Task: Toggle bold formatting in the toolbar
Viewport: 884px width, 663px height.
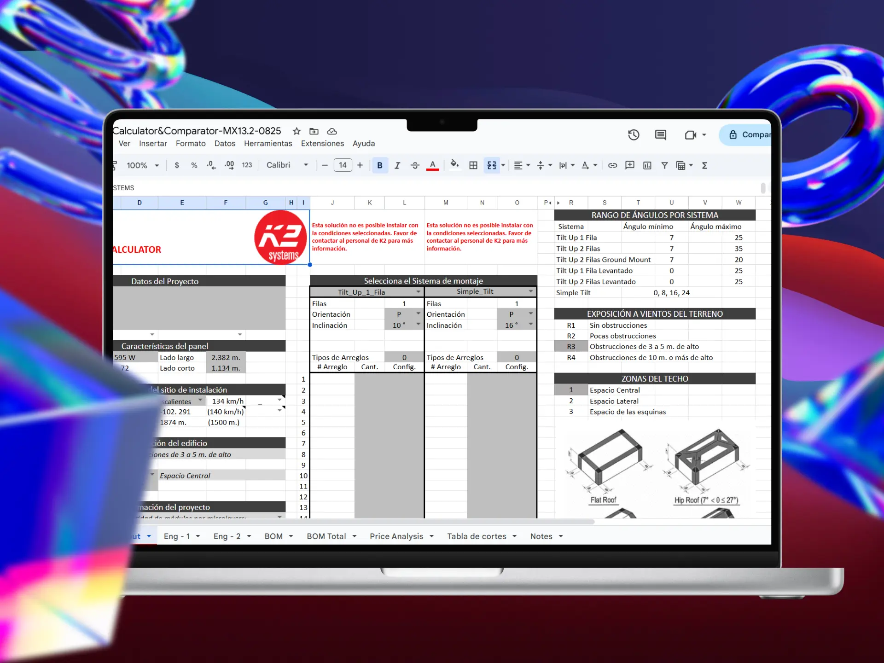Action: pos(379,165)
